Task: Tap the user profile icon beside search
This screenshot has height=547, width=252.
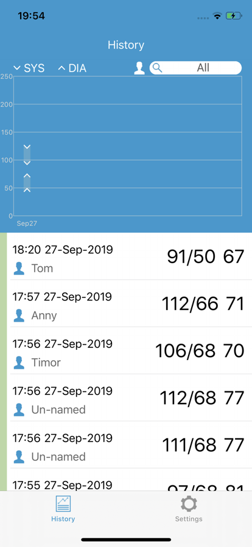Action: click(x=139, y=68)
